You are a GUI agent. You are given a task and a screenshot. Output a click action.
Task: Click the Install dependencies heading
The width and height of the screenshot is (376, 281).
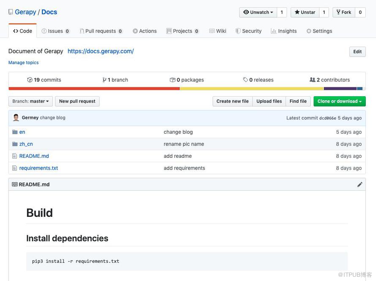(67, 238)
